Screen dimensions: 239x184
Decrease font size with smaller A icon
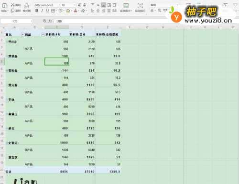(x=85, y=5)
